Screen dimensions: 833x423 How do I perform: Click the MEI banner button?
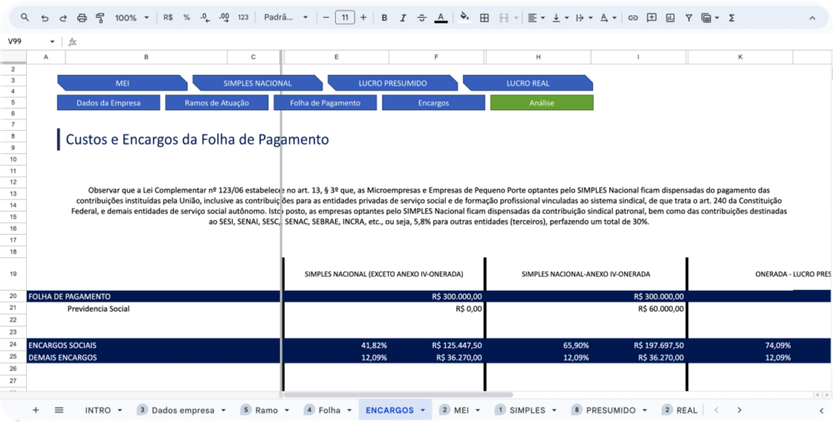point(122,84)
